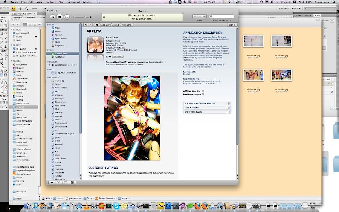The width and height of the screenshot is (339, 212).
Task: Open the Advanced menu in menu bar
Action: coord(74,2)
